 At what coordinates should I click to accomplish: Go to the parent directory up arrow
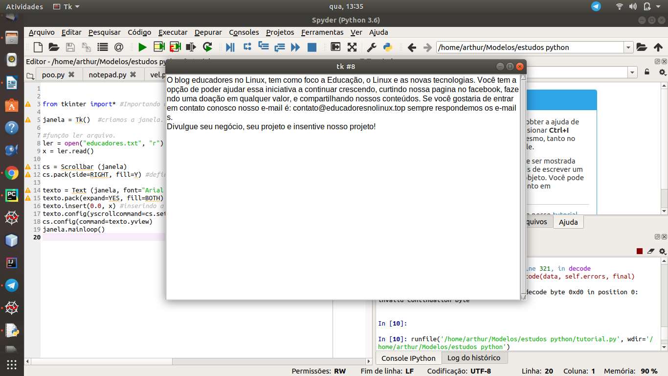pos(658,47)
